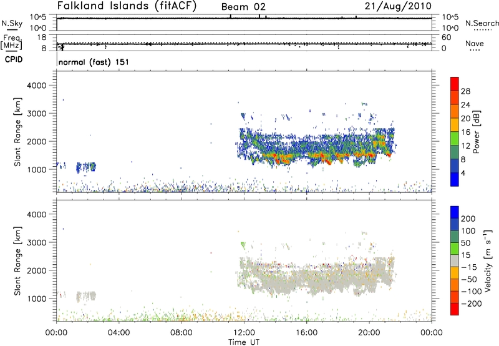The width and height of the screenshot is (499, 346).
Task: Click the 'Slant Range [km]' label of the velocity panel
Action: (17, 261)
